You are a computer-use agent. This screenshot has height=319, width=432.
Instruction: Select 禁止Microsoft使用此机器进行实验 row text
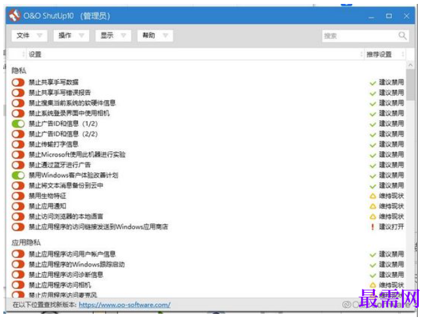click(77, 155)
